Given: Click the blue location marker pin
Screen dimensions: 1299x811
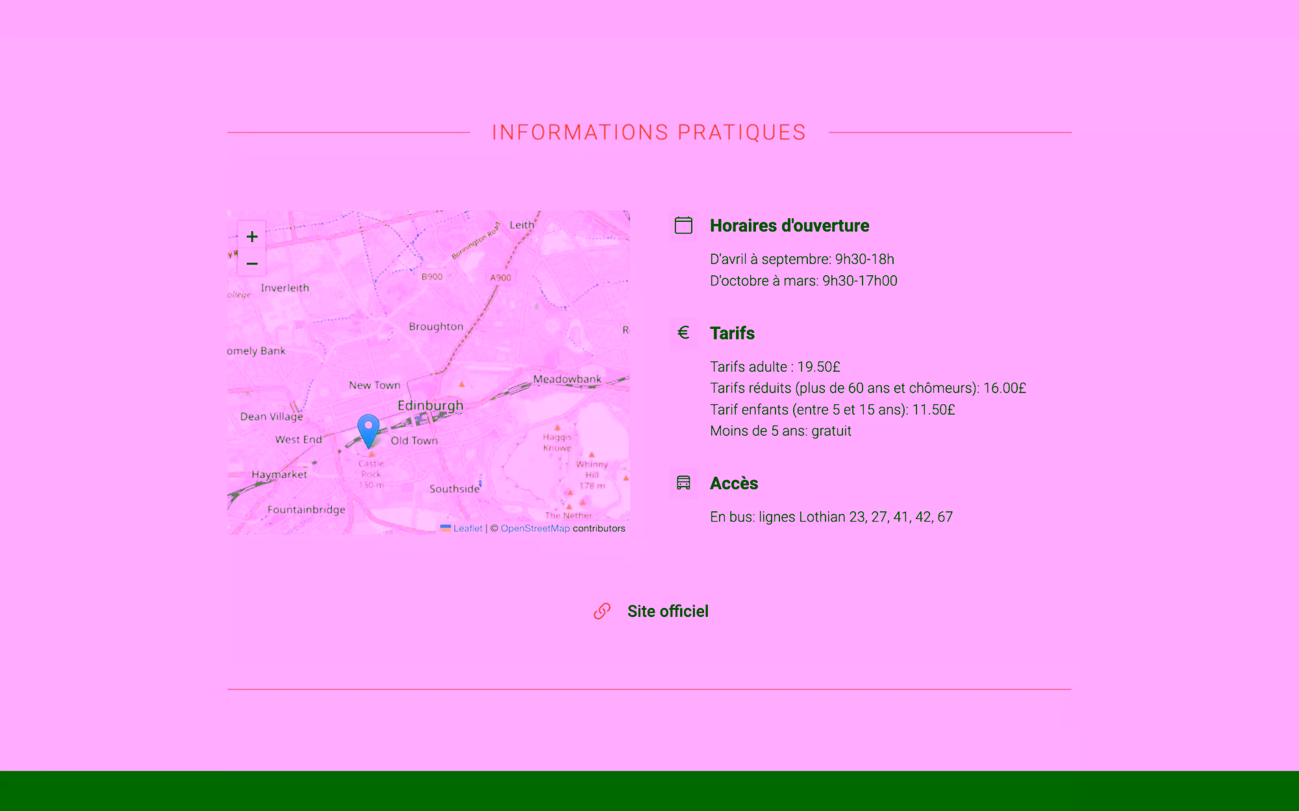Looking at the screenshot, I should click(x=368, y=430).
